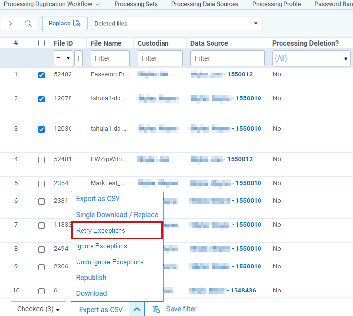Select Retry Exceptions menu item
353x316 pixels.
coord(117,230)
